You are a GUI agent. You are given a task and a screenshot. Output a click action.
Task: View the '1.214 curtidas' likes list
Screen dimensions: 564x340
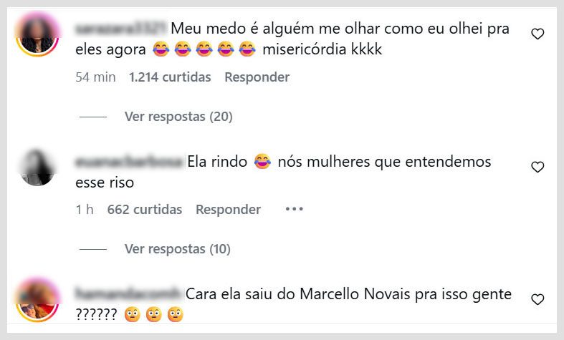(170, 77)
